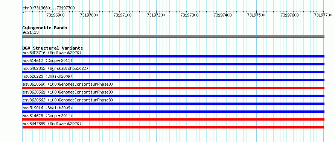This screenshot has width=335, height=142.
Task: Click the nsv6453716 (Sedlazeck2020) variant label
Action: point(52,53)
